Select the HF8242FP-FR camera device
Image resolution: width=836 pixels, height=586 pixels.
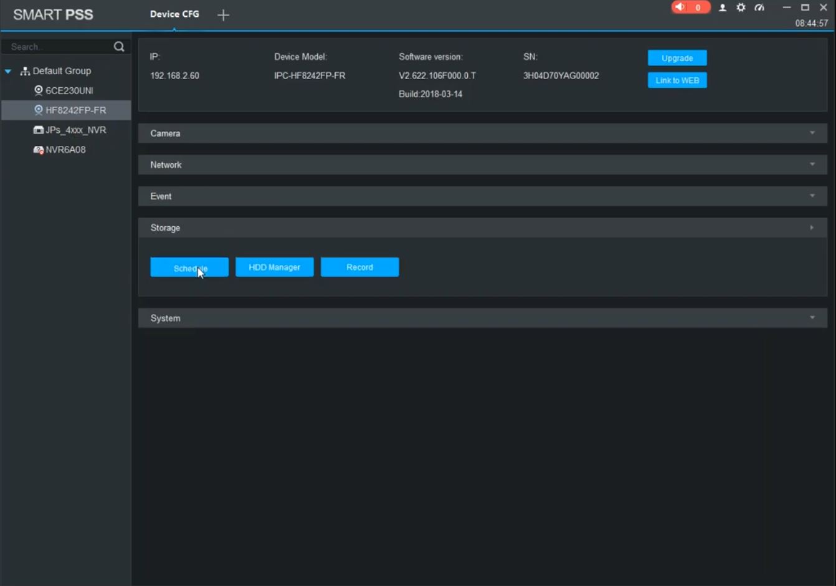coord(75,110)
